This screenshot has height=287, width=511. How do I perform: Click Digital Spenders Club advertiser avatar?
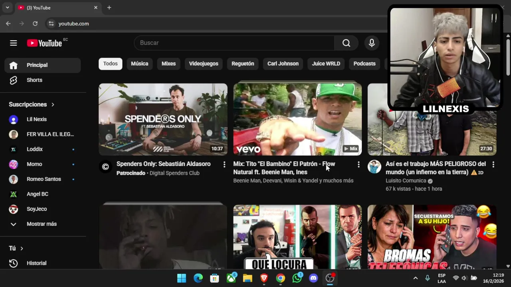pyautogui.click(x=105, y=167)
